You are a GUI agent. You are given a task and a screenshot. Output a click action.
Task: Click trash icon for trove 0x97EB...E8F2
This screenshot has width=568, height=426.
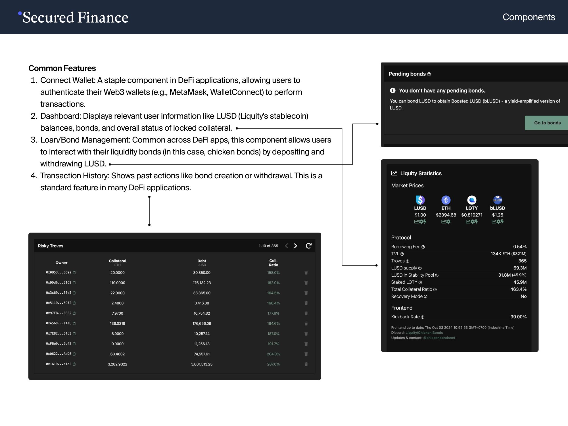pos(306,314)
